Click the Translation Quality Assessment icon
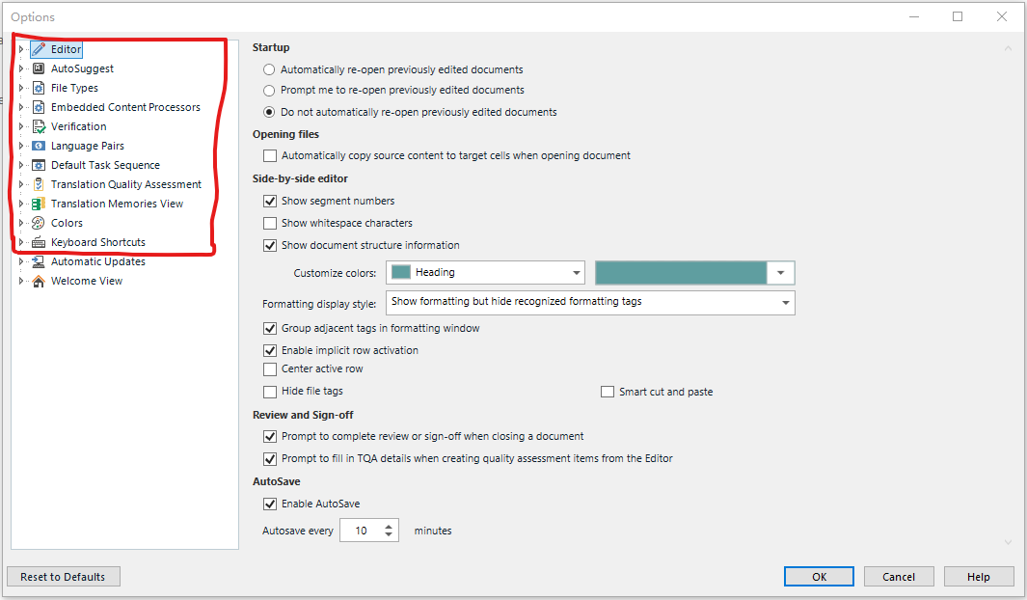Image resolution: width=1027 pixels, height=600 pixels. point(39,184)
